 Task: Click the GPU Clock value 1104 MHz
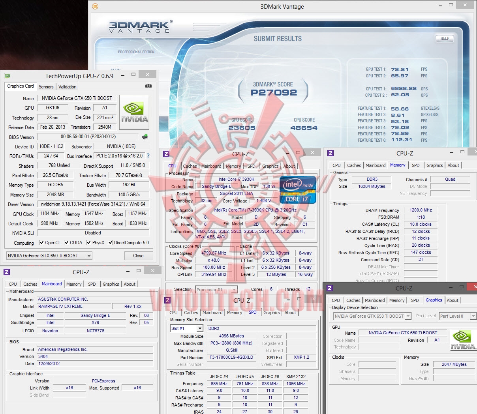pos(50,214)
